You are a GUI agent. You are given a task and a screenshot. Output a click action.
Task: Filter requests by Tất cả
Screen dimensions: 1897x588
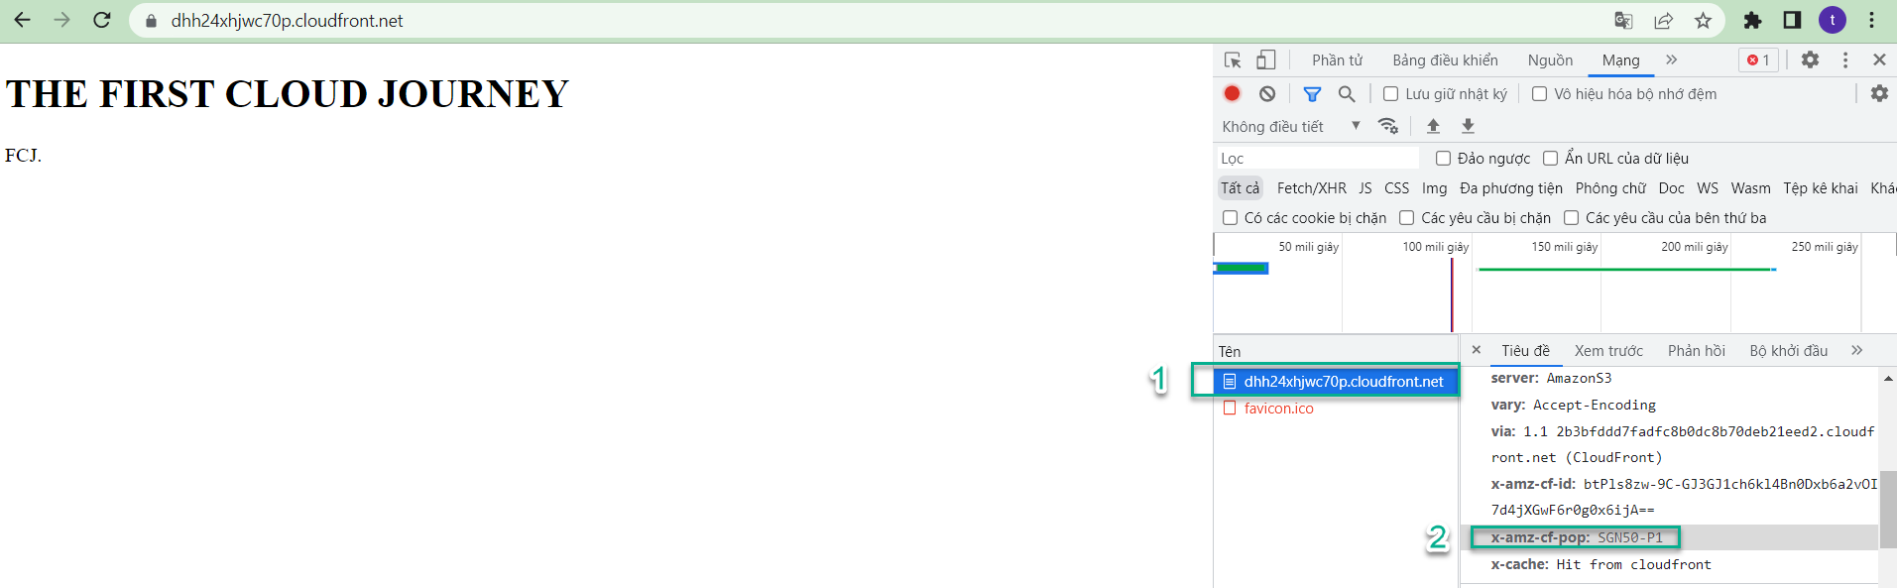[x=1240, y=188]
